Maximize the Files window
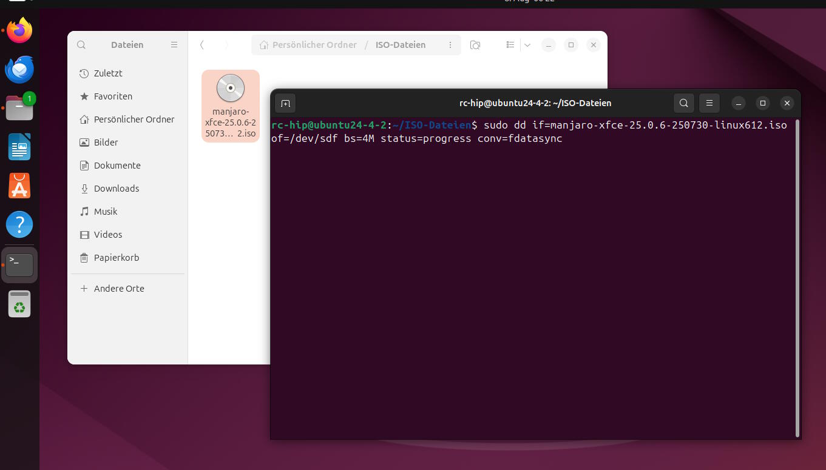Screen dimensions: 826x470 [x=571, y=45]
